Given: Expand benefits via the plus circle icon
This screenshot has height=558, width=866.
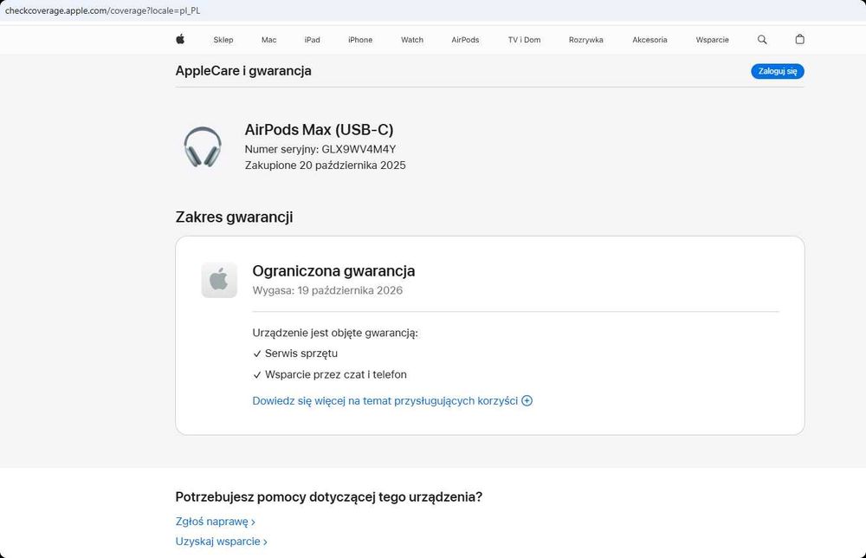Looking at the screenshot, I should point(527,400).
